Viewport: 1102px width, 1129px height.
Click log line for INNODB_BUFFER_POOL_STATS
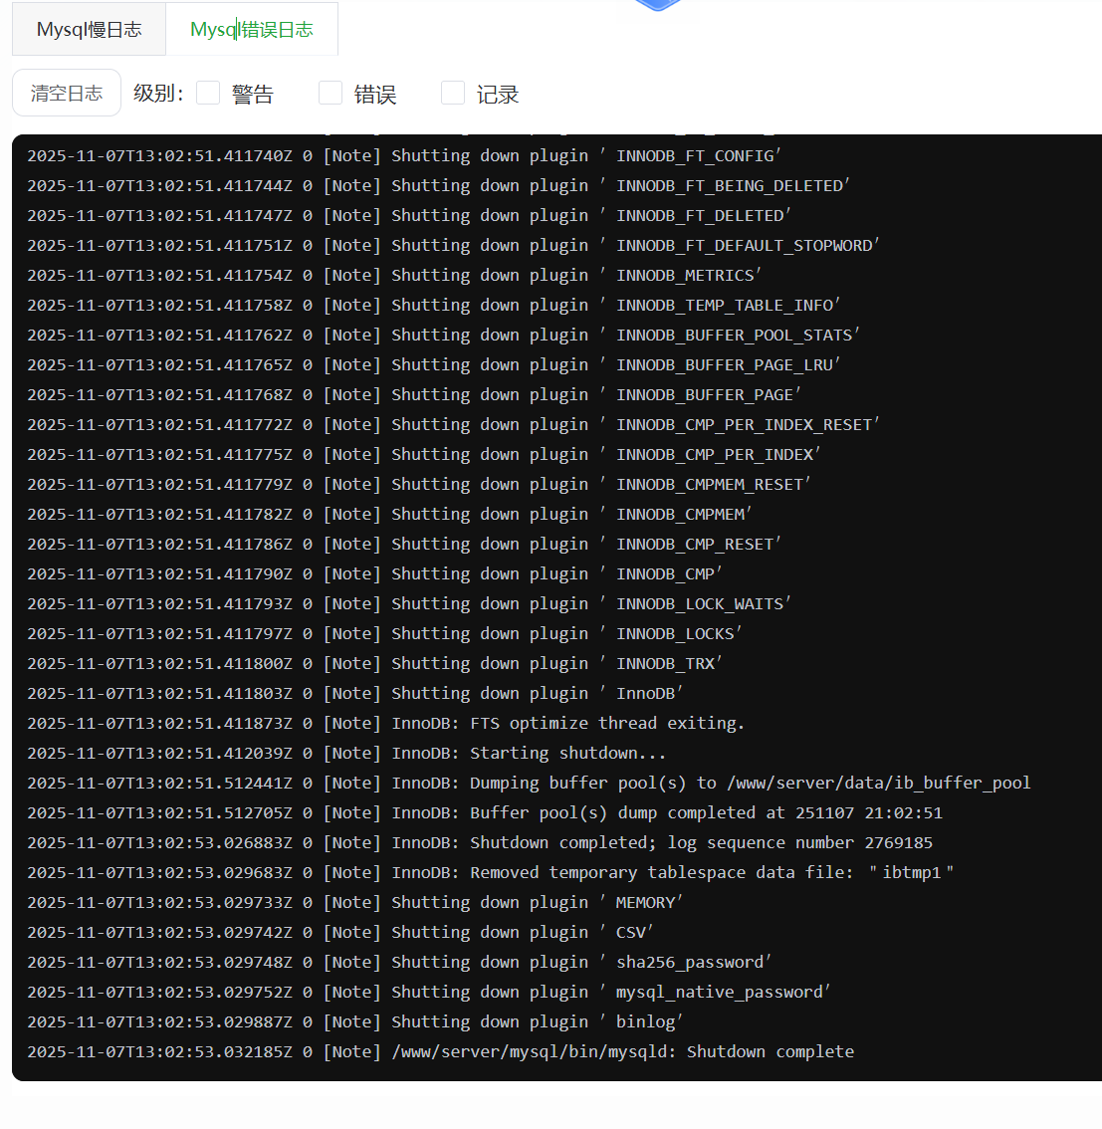[x=443, y=336]
